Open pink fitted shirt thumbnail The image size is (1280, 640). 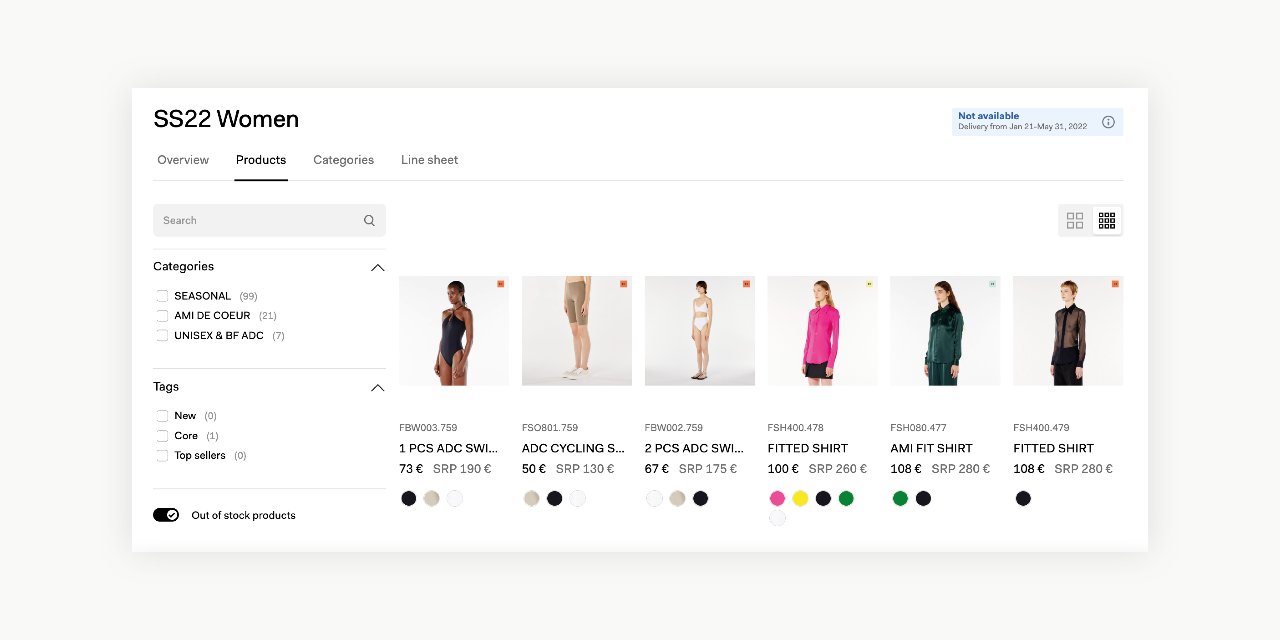[822, 330]
